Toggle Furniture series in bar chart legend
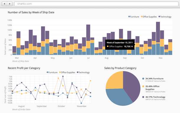 (134, 17)
